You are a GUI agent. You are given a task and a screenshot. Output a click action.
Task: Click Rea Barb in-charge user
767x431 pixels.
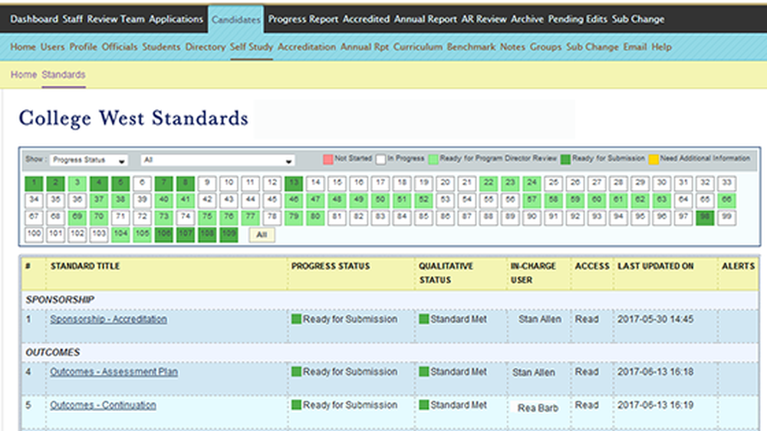538,408
